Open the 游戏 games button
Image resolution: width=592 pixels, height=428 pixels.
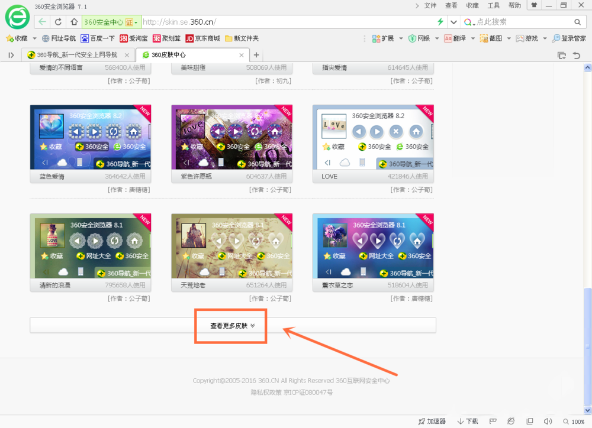click(527, 38)
